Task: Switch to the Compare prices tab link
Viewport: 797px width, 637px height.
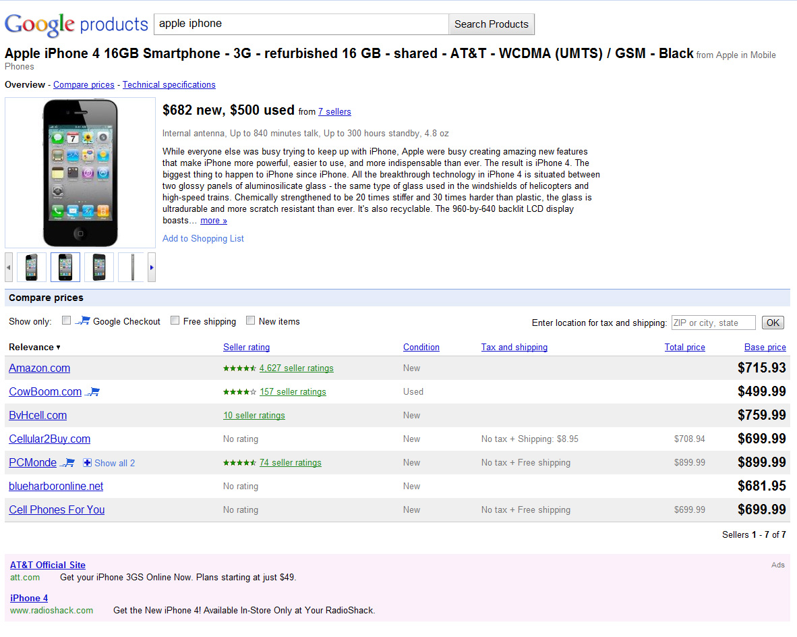Action: [x=84, y=85]
